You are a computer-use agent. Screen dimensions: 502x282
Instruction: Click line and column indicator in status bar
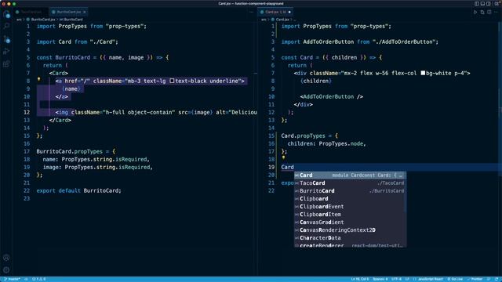point(359,279)
